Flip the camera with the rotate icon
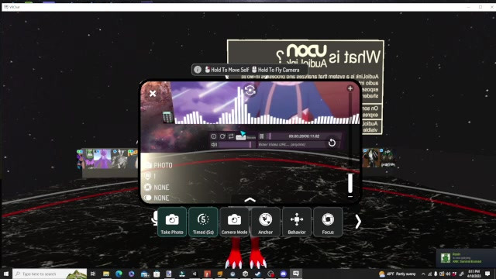496x279 pixels. [x=250, y=91]
